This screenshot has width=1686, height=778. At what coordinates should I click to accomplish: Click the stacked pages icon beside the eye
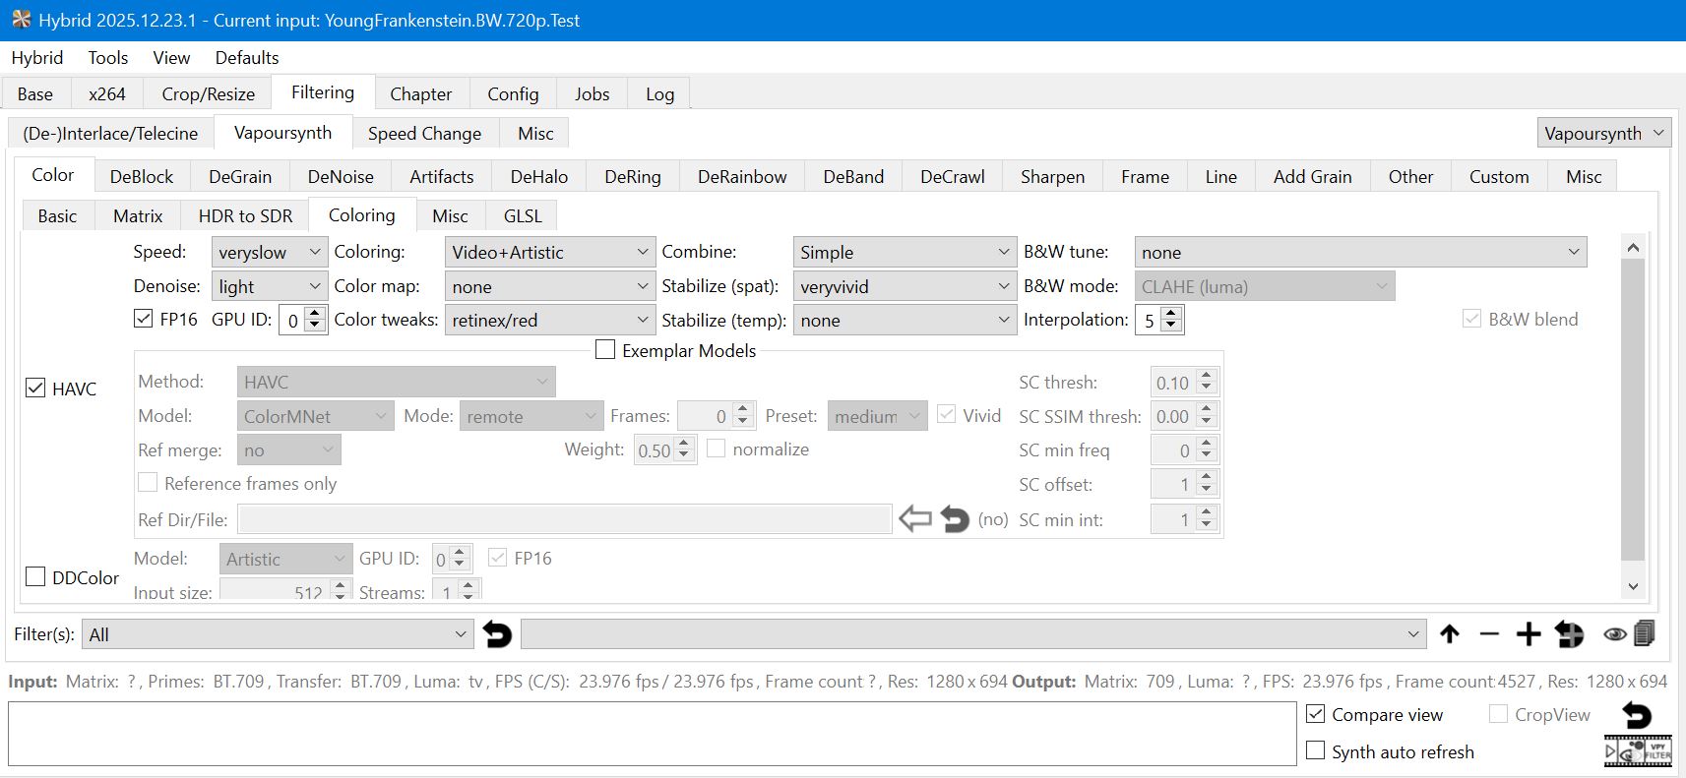(x=1644, y=633)
